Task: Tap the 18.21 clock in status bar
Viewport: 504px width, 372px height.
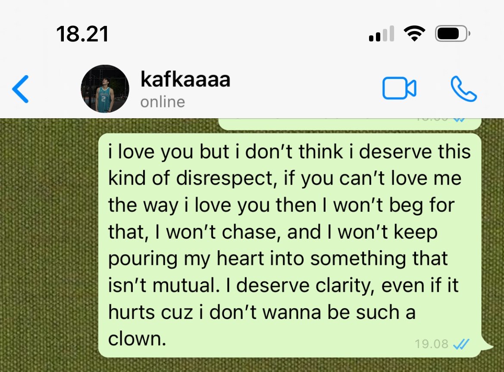Action: (x=82, y=34)
